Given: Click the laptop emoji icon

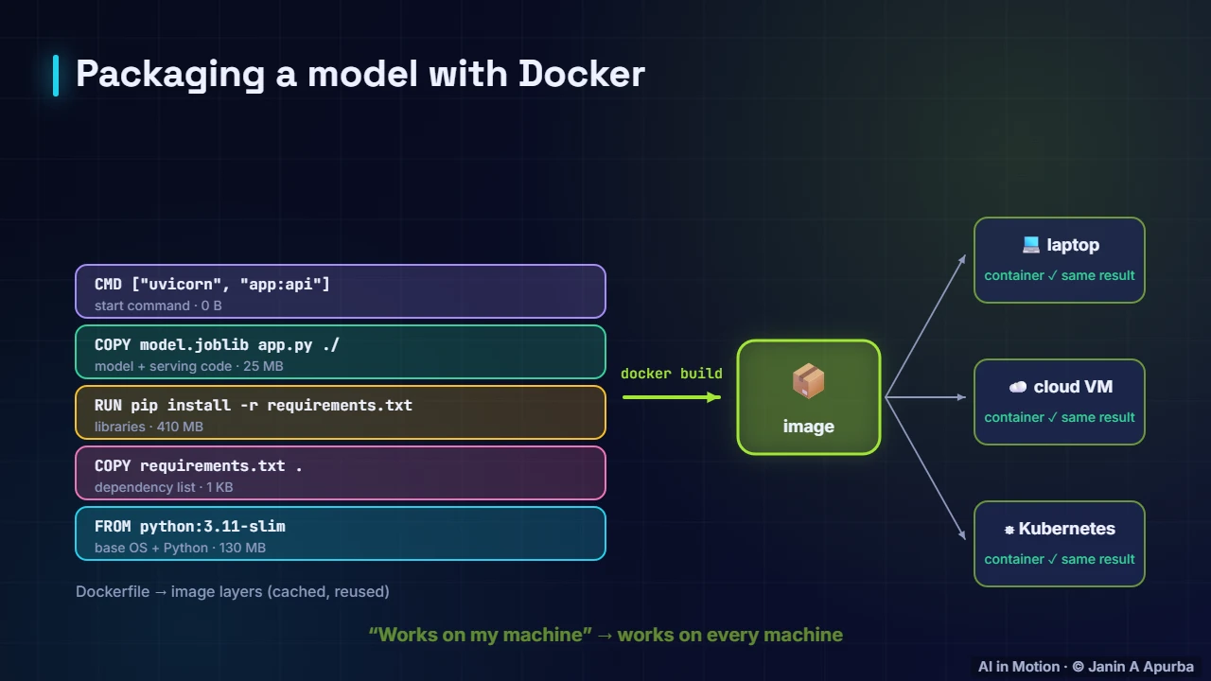Looking at the screenshot, I should click(1030, 245).
